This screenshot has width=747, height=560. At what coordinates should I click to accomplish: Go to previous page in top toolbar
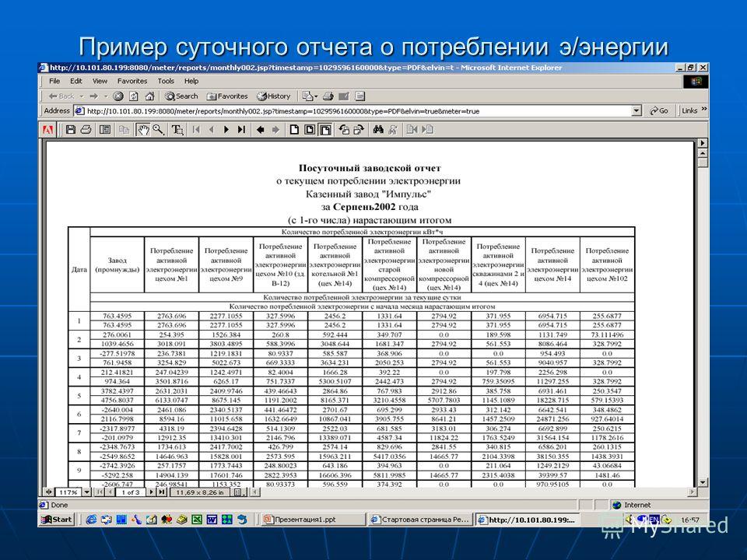(212, 130)
